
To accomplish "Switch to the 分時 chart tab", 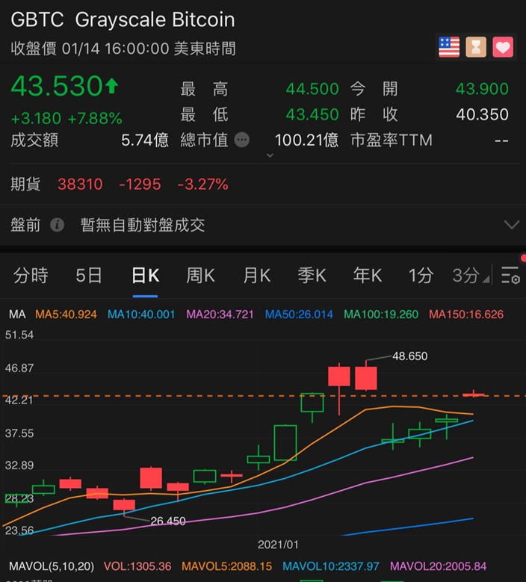I will [x=31, y=276].
